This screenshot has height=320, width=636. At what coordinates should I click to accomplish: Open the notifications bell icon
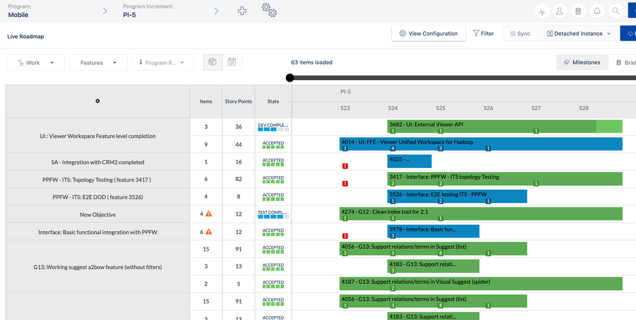(597, 11)
